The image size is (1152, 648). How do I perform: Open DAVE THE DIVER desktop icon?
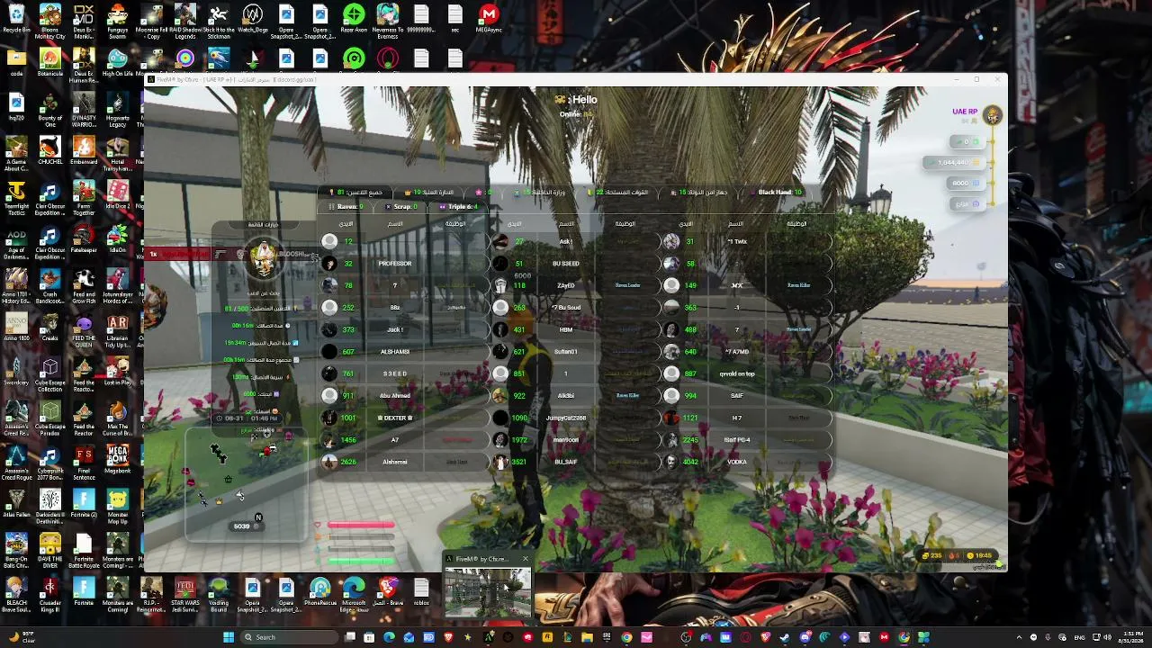(x=50, y=552)
